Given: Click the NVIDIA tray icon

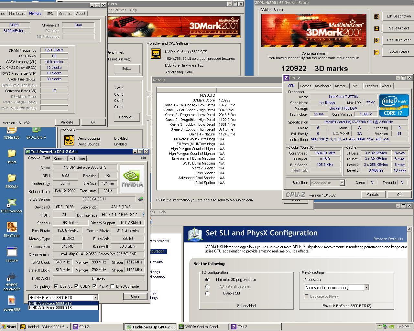Looking at the screenshot, I should click(x=391, y=327).
